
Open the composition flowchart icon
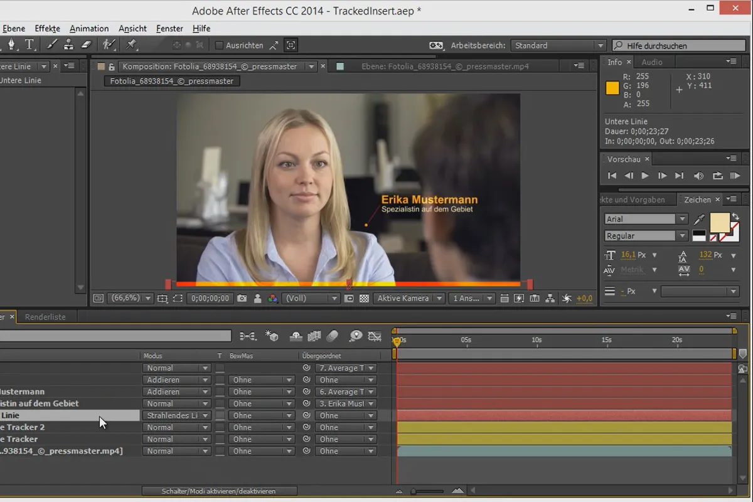click(550, 299)
